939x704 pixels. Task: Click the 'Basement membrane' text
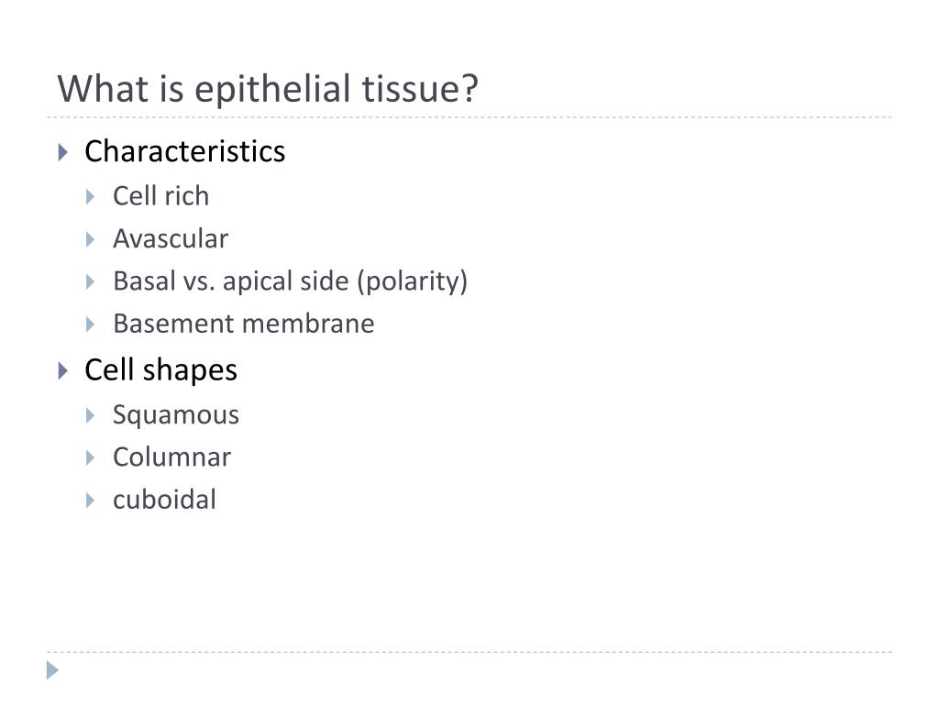(x=244, y=324)
